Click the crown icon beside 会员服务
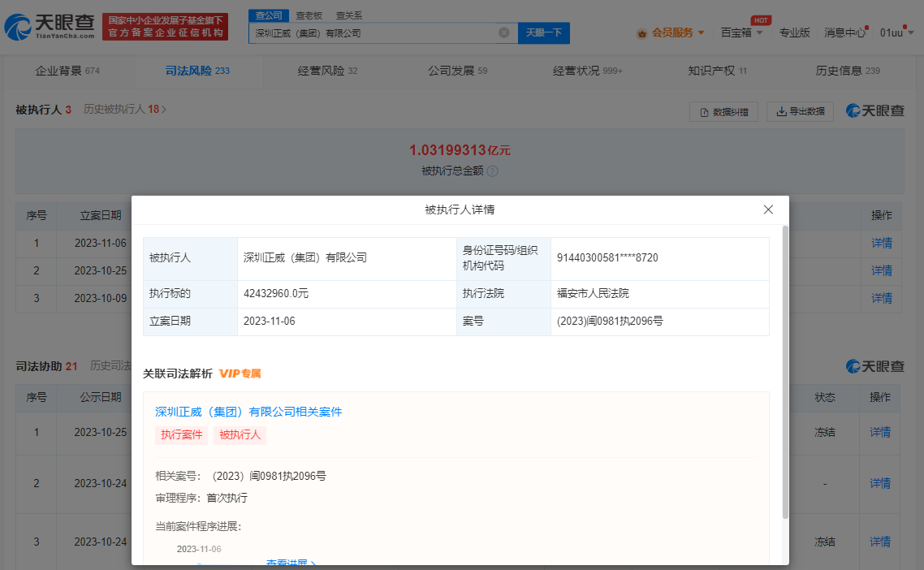The width and height of the screenshot is (924, 570). click(x=641, y=33)
